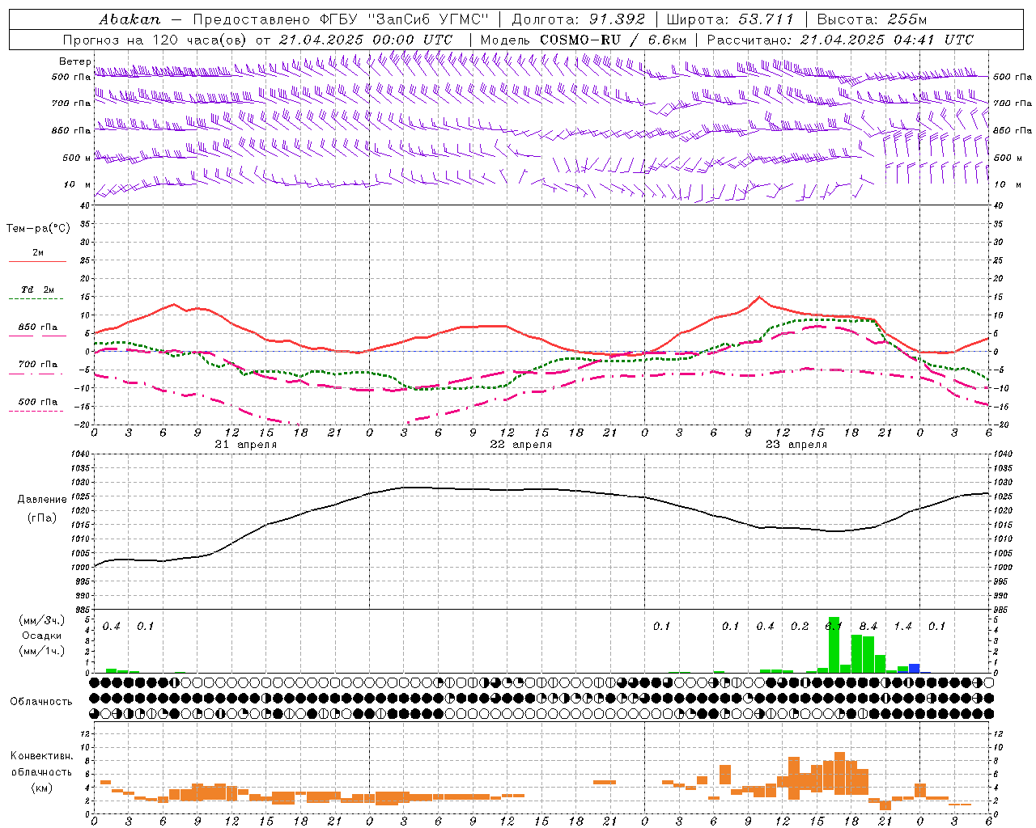Select the provider text "ЗапСиб УГМС"
Screen dimensions: 1036x828
(428, 19)
